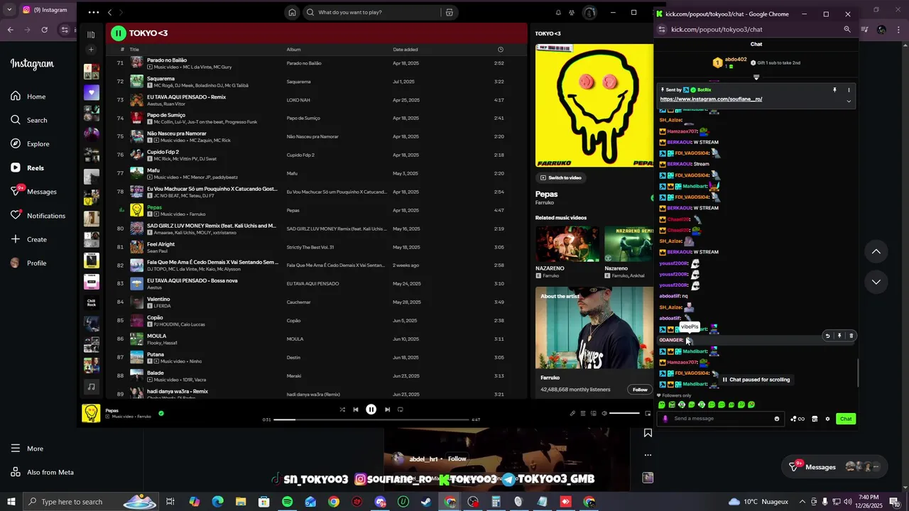This screenshot has width=909, height=511.
Task: Sort playlist by the Title column header
Action: tap(134, 50)
